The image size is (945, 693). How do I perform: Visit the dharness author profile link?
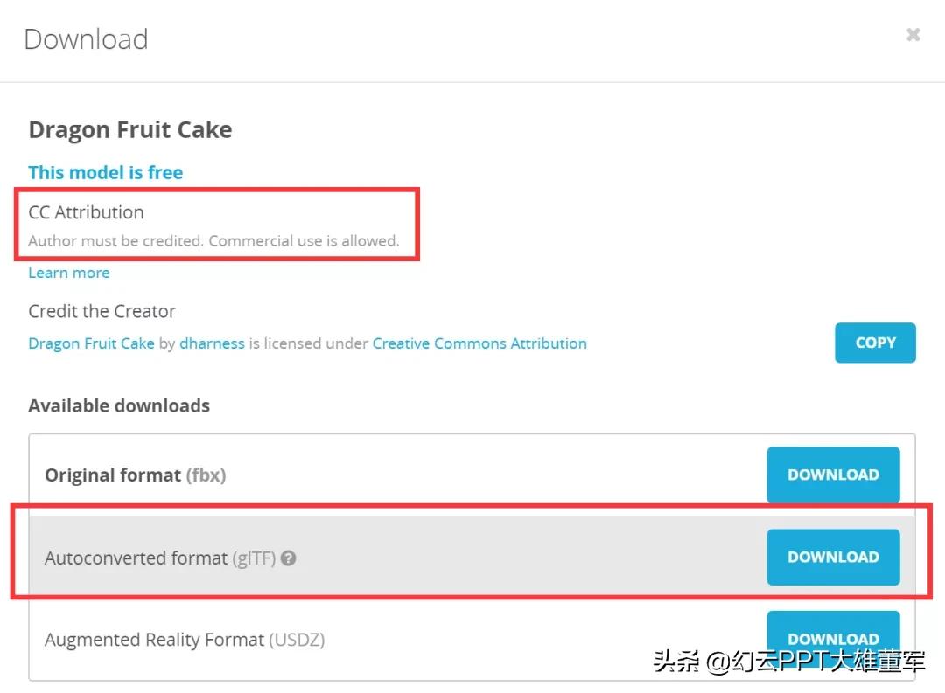click(212, 343)
